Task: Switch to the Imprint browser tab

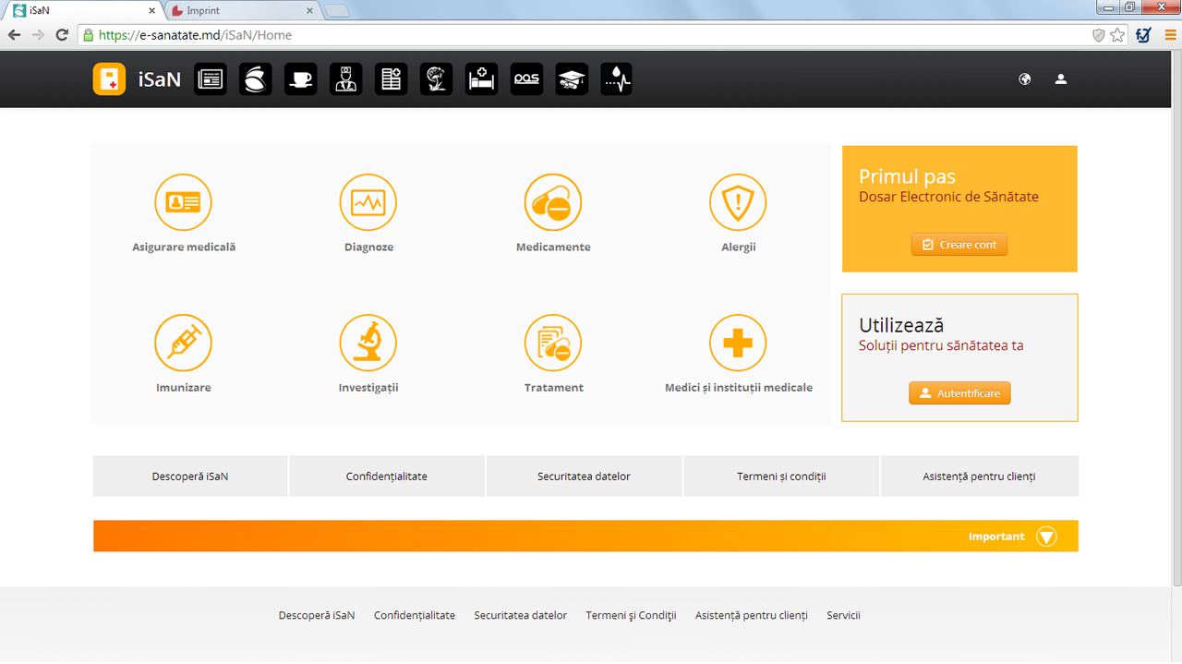Action: pyautogui.click(x=240, y=11)
